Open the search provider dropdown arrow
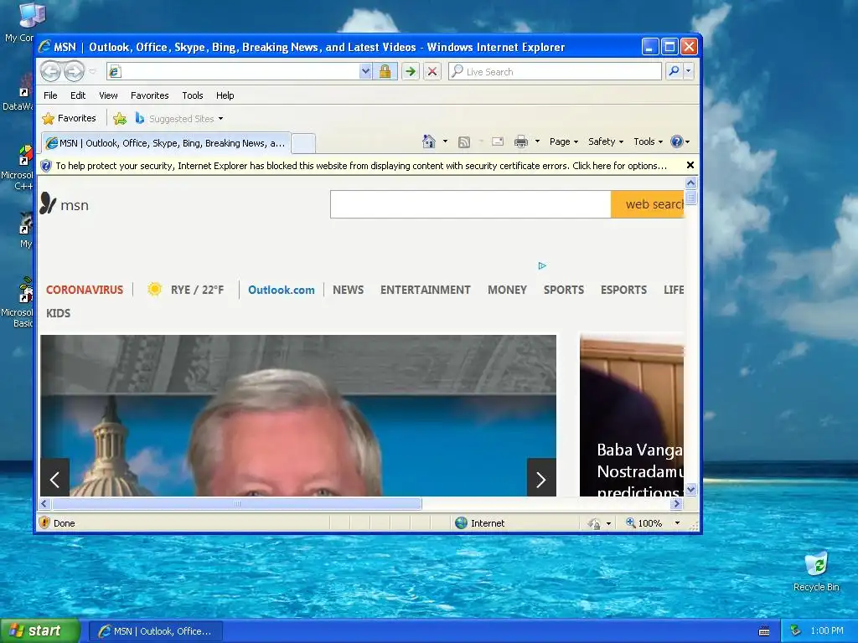 coord(689,71)
